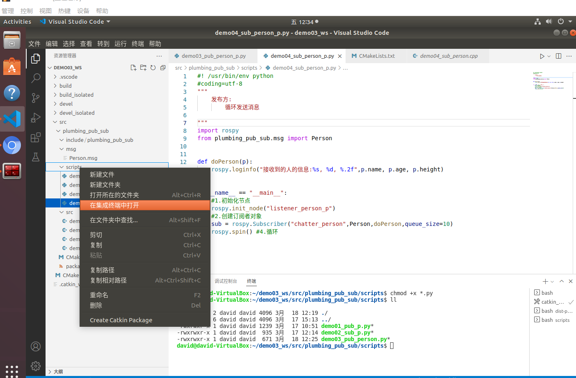Screen dimensions: 576x378
Task: Create a new file using the Explorer toolbar icon
Action: [x=133, y=68]
